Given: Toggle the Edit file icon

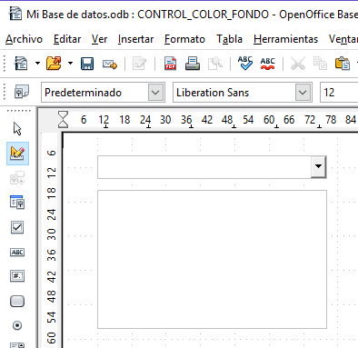Looking at the screenshot, I should (x=139, y=64).
